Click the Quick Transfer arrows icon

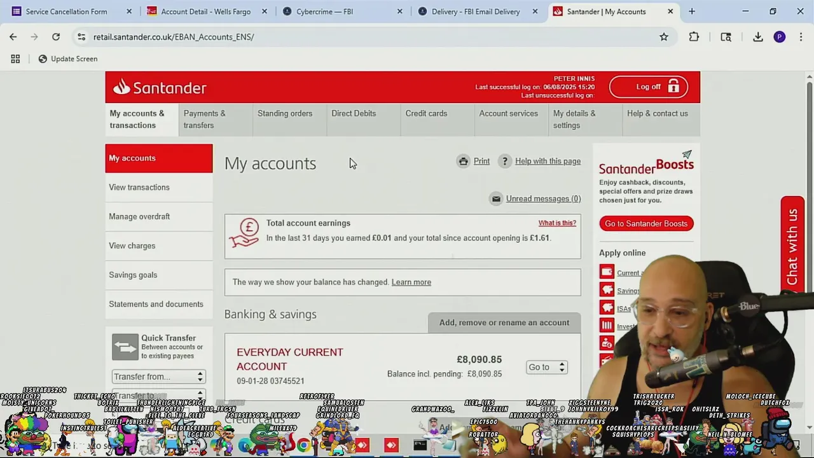125,347
